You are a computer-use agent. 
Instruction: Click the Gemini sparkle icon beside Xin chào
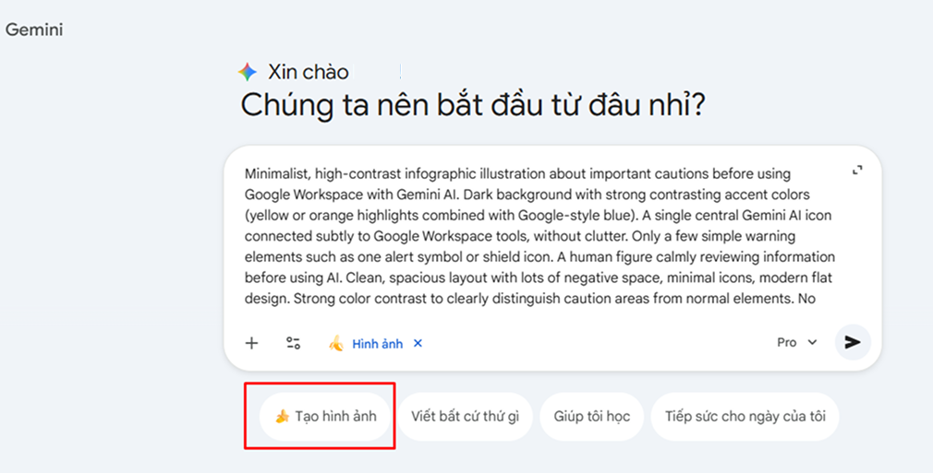click(x=248, y=72)
